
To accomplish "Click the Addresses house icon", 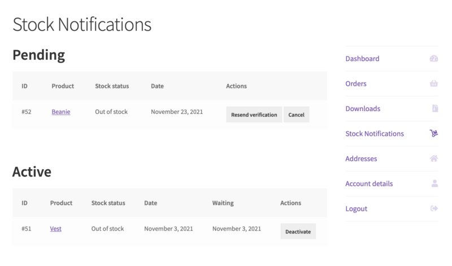I will [434, 158].
